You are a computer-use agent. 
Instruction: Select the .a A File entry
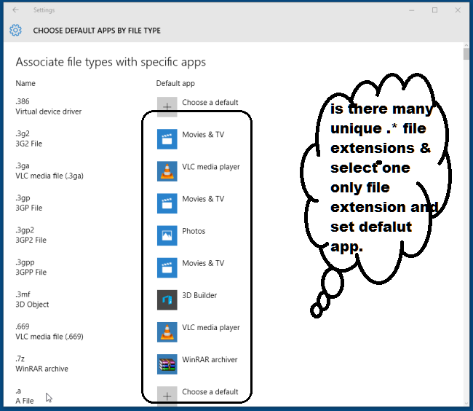point(25,396)
